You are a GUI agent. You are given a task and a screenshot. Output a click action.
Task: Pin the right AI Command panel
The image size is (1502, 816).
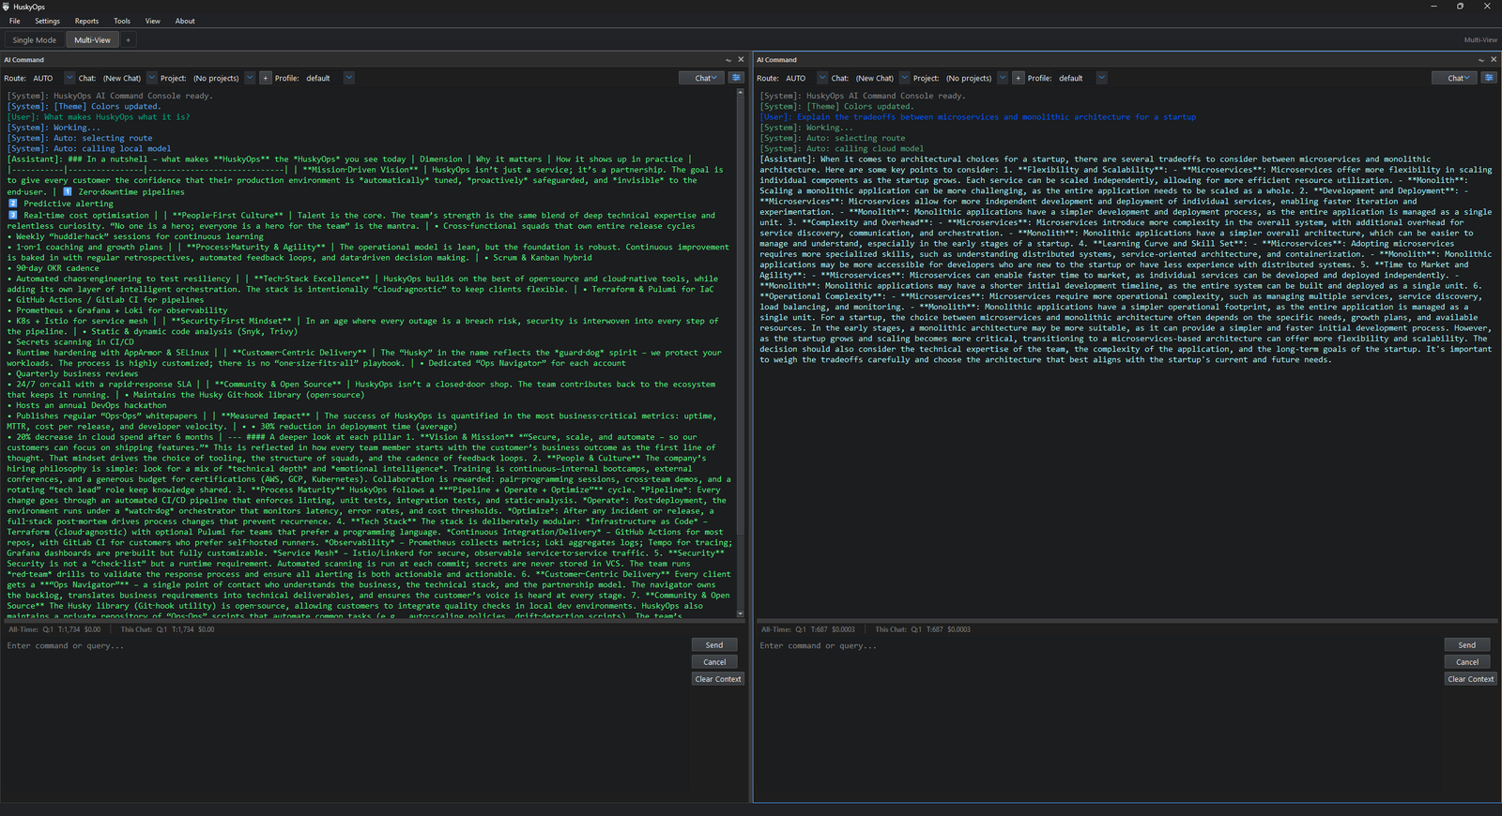pos(1481,60)
